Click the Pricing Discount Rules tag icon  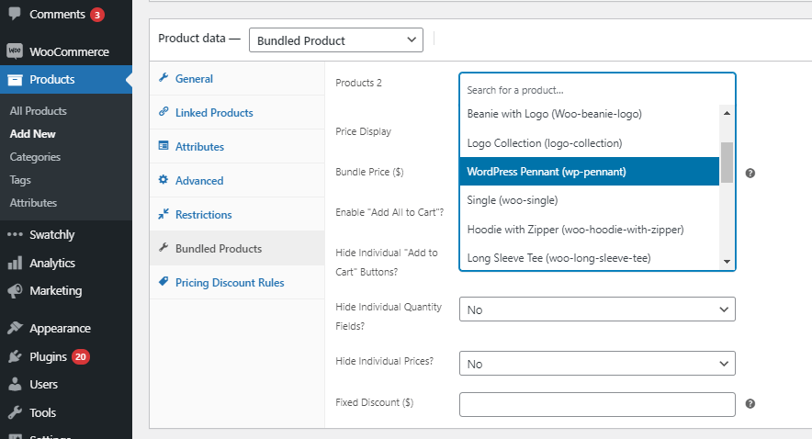click(x=164, y=281)
